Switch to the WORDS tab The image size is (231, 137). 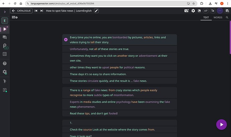point(218,17)
